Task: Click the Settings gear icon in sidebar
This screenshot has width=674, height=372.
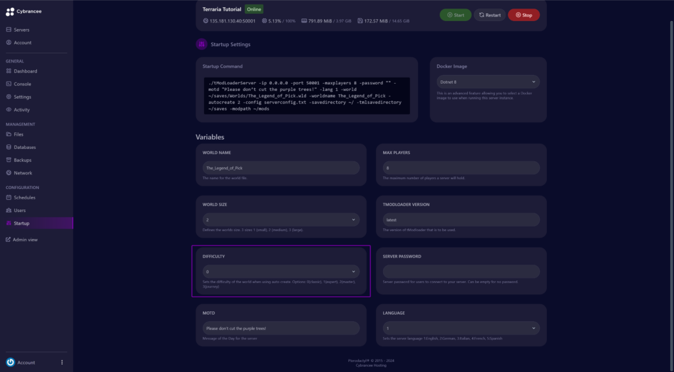Action: (x=9, y=97)
